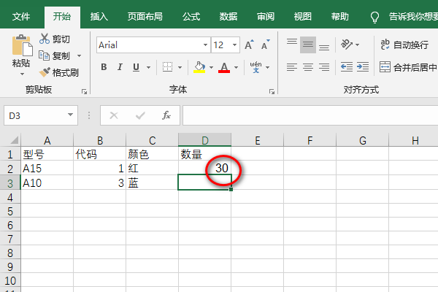
Task: Select cell containing 30
Action: [204, 168]
